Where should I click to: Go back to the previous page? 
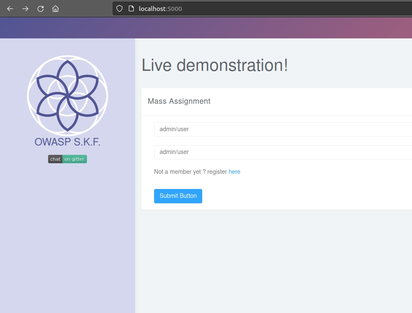(10, 8)
